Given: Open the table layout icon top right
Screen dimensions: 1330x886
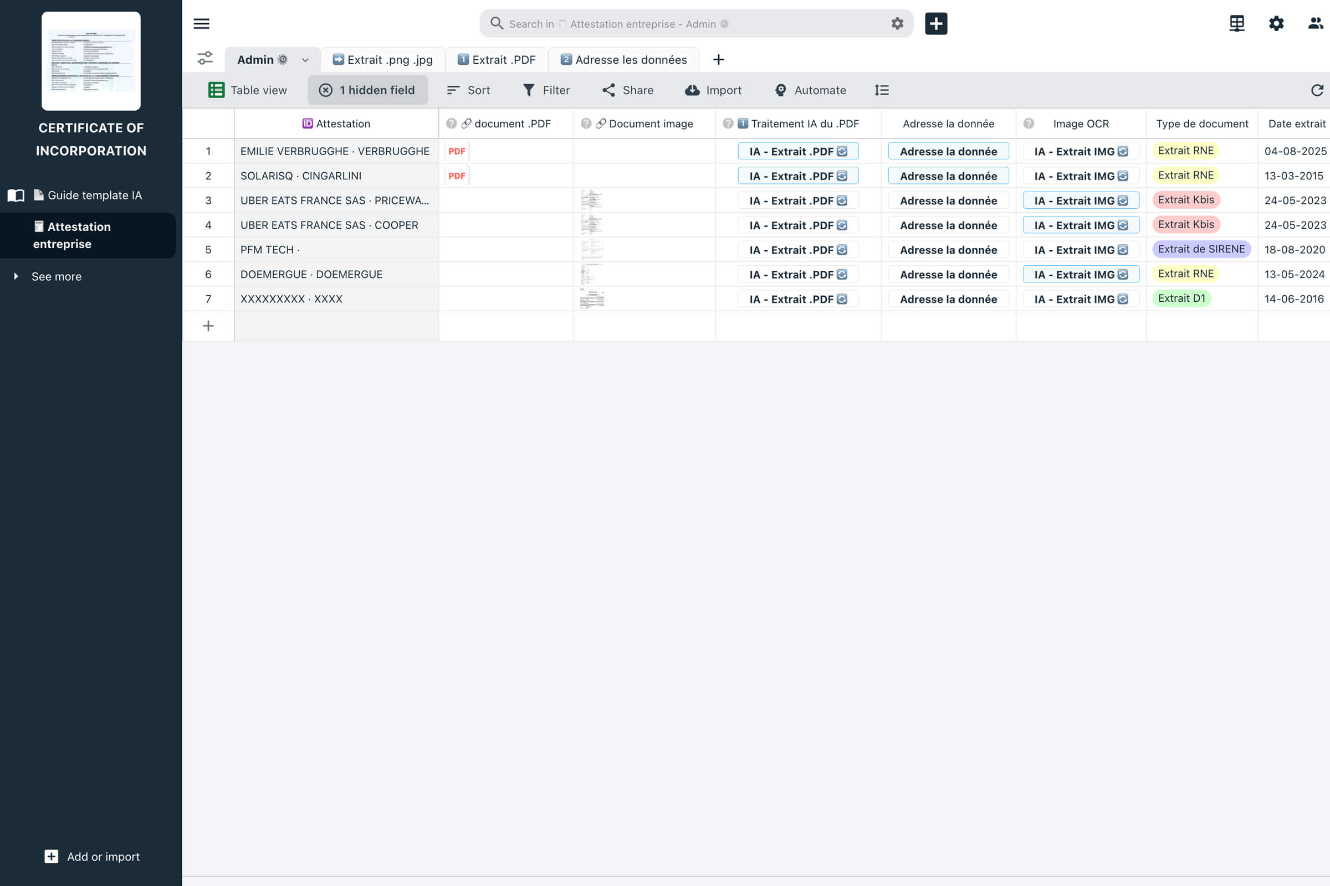Looking at the screenshot, I should 1237,24.
